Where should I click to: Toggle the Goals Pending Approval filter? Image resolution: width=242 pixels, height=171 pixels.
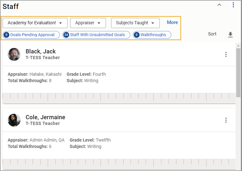(31, 35)
